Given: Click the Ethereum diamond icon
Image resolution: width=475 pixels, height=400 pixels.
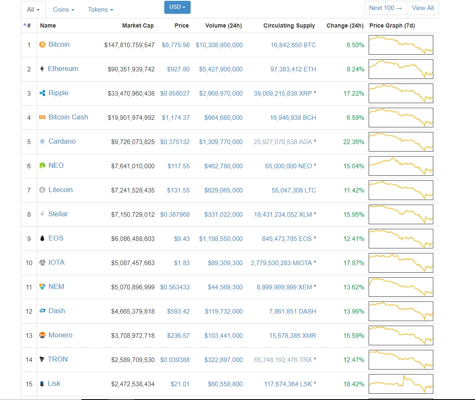Looking at the screenshot, I should pos(42,69).
